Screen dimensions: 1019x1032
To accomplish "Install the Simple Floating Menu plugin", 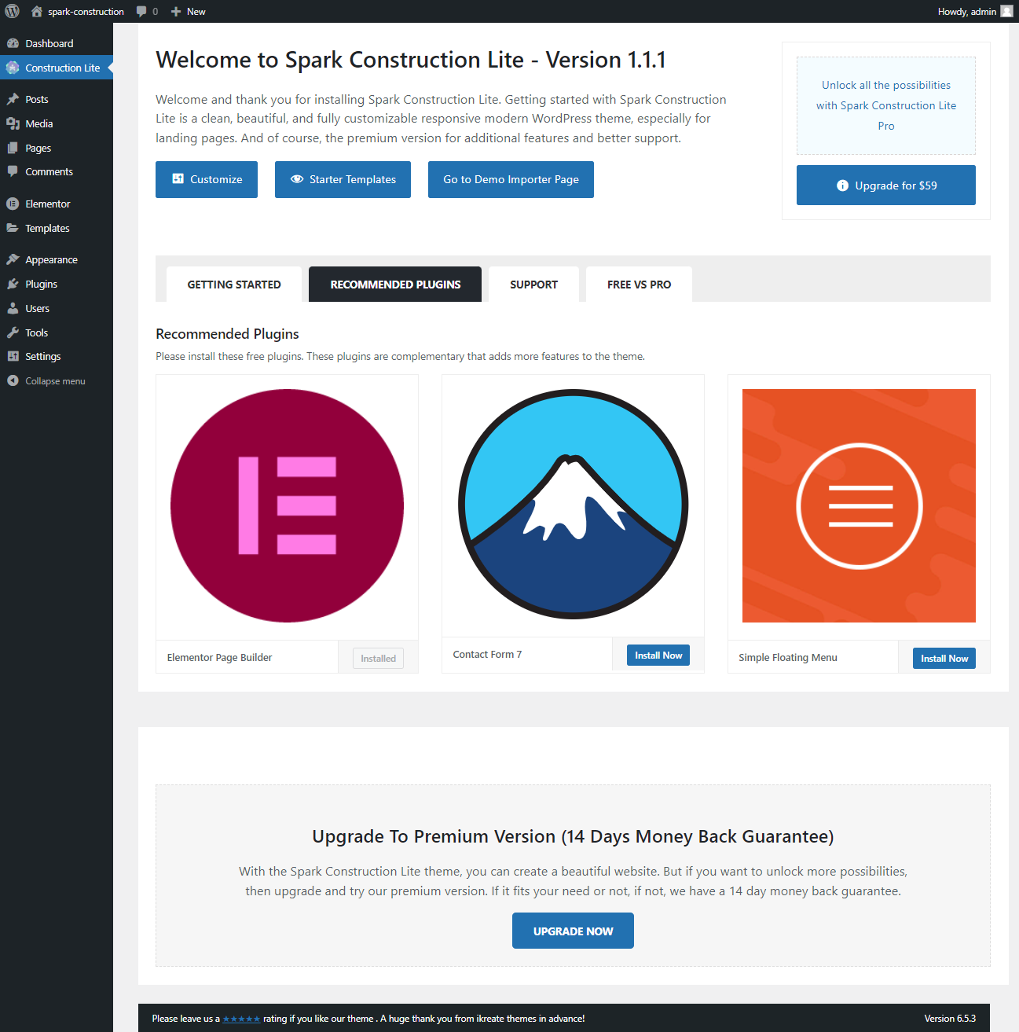I will [944, 659].
